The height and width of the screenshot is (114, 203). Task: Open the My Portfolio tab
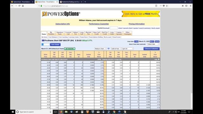pos(51,33)
